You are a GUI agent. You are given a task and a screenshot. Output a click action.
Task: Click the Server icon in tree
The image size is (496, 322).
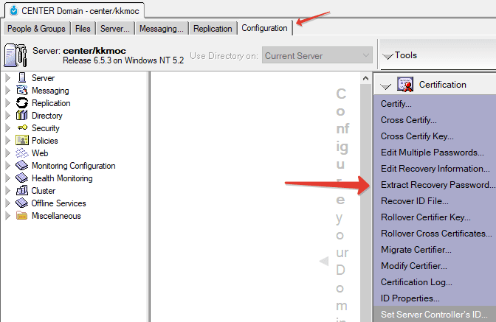[x=22, y=78]
